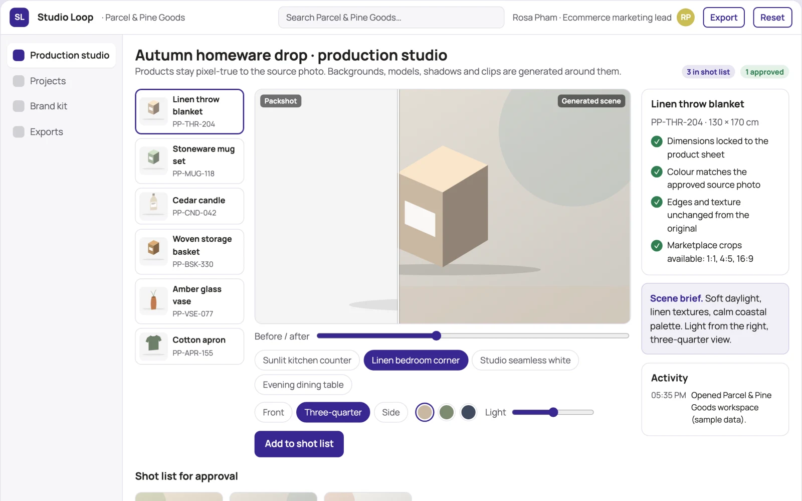
Task: Click Add to shot list
Action: (x=299, y=444)
